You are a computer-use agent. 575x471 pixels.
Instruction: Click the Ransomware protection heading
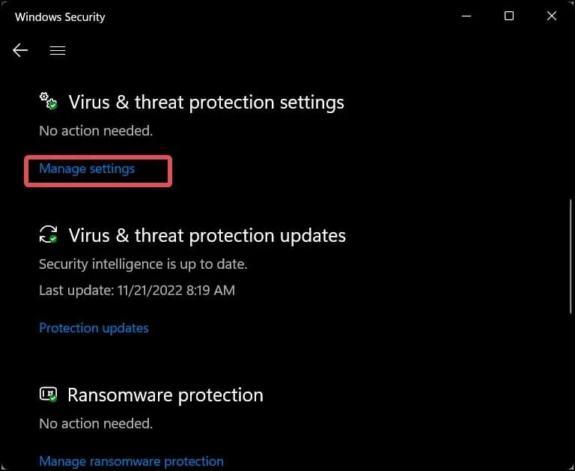(x=165, y=395)
